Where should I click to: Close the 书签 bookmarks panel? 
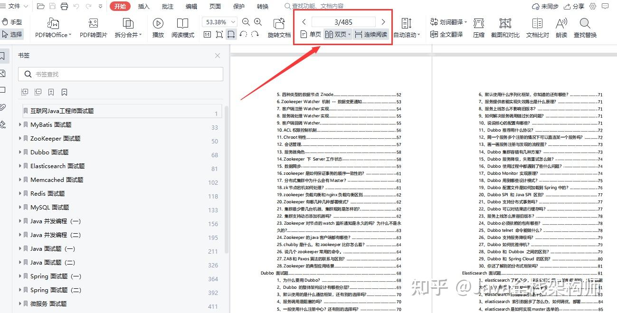pyautogui.click(x=218, y=56)
